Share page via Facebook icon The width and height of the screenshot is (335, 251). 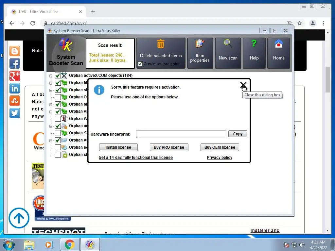pyautogui.click(x=15, y=63)
